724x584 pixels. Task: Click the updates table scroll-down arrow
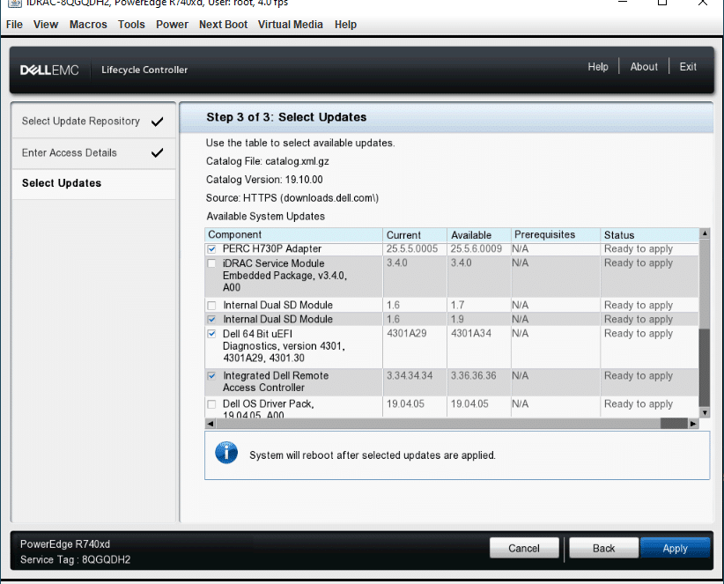[705, 413]
